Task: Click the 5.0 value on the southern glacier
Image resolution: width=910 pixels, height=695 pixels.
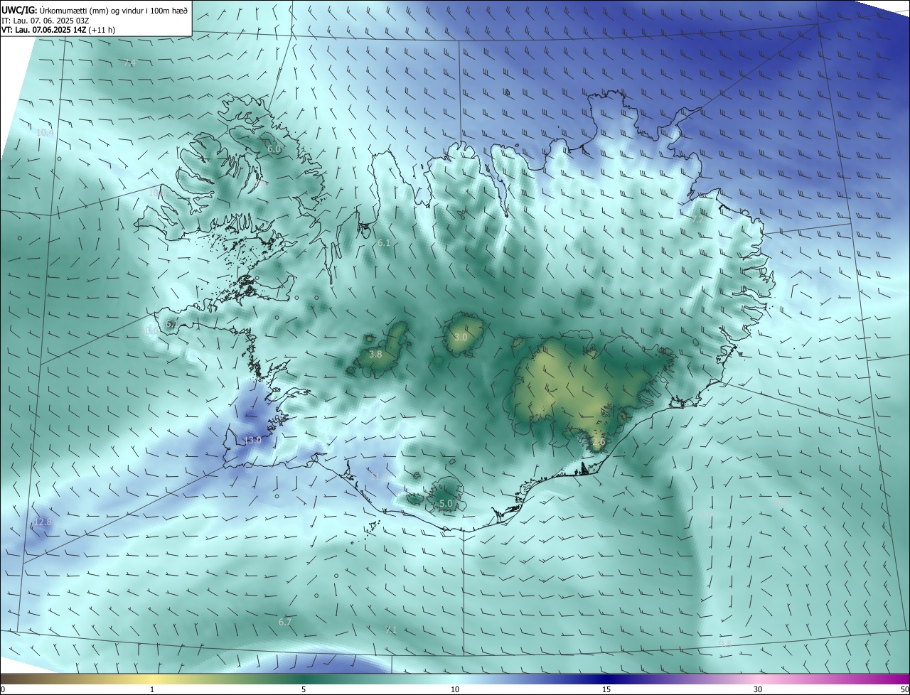Action: (x=446, y=503)
